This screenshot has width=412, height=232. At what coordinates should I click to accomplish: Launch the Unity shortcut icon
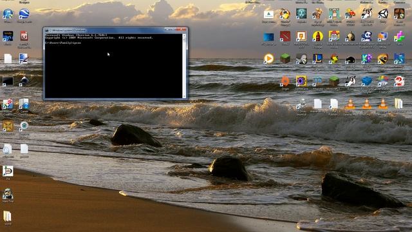click(383, 14)
